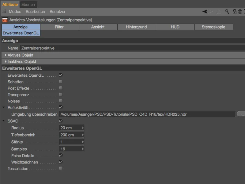Uncheck the Reflektivität checkbox
Viewport: 245px width, 184px height.
(x=61, y=107)
